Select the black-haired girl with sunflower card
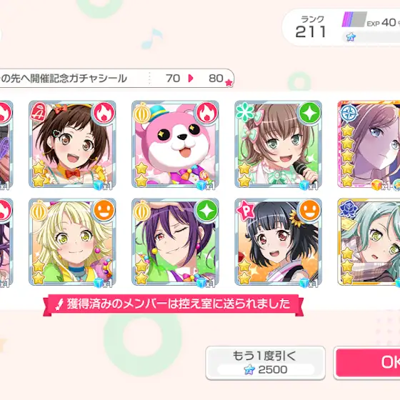The width and height of the screenshot is (400, 400). [278, 242]
